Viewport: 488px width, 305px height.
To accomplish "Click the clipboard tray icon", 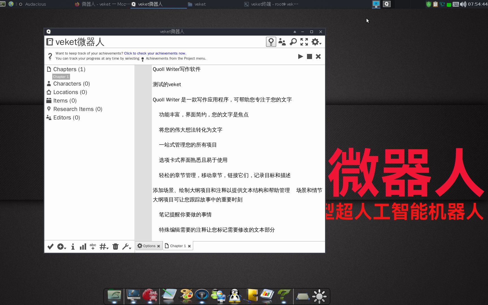I will coord(435,4).
